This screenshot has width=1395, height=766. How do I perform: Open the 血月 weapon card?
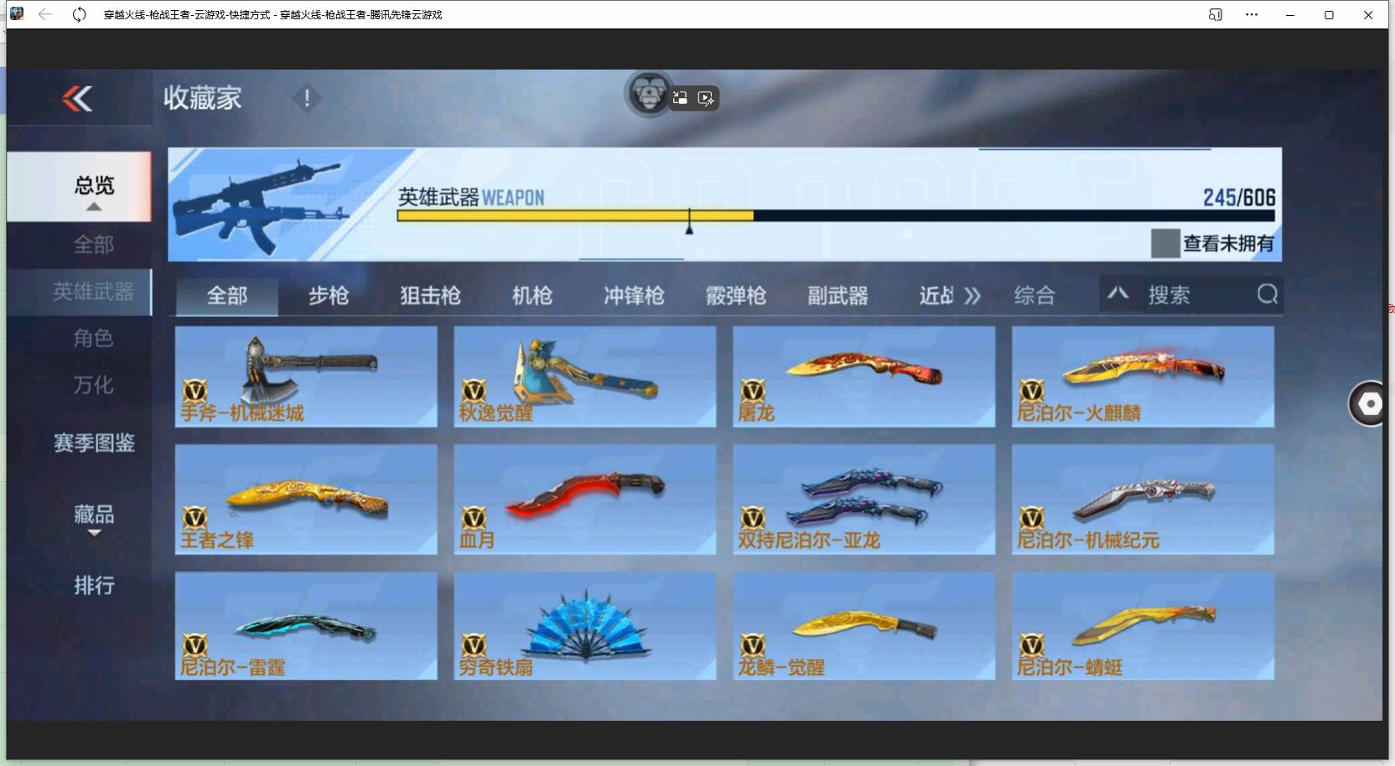585,499
